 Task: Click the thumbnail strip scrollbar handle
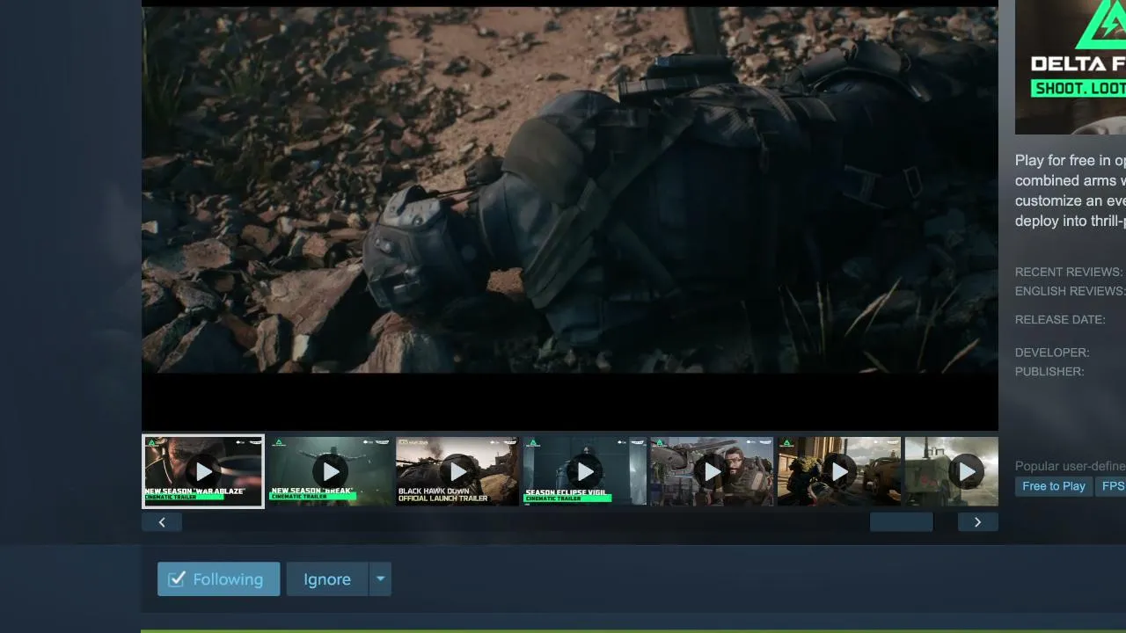point(902,522)
